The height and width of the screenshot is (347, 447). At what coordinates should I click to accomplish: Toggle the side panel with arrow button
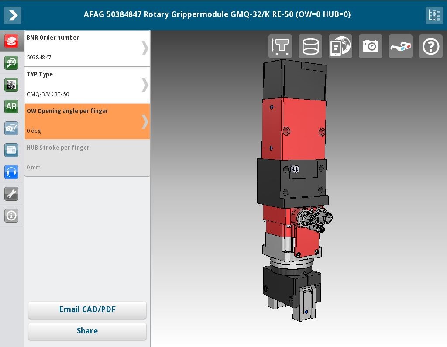point(13,15)
